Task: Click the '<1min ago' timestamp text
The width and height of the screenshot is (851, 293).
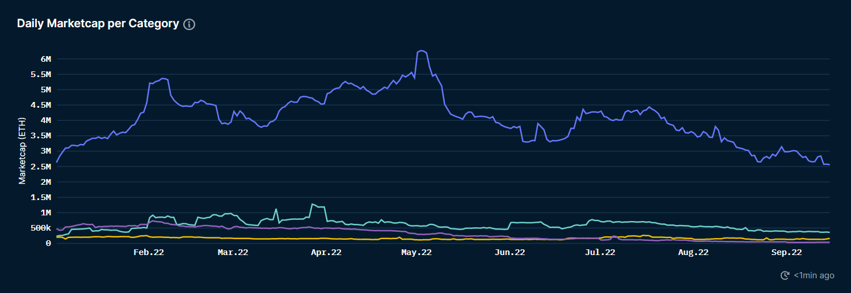Action: [814, 275]
